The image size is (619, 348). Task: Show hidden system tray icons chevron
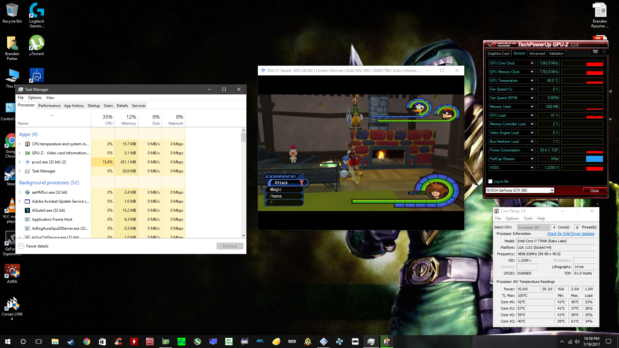(x=562, y=342)
